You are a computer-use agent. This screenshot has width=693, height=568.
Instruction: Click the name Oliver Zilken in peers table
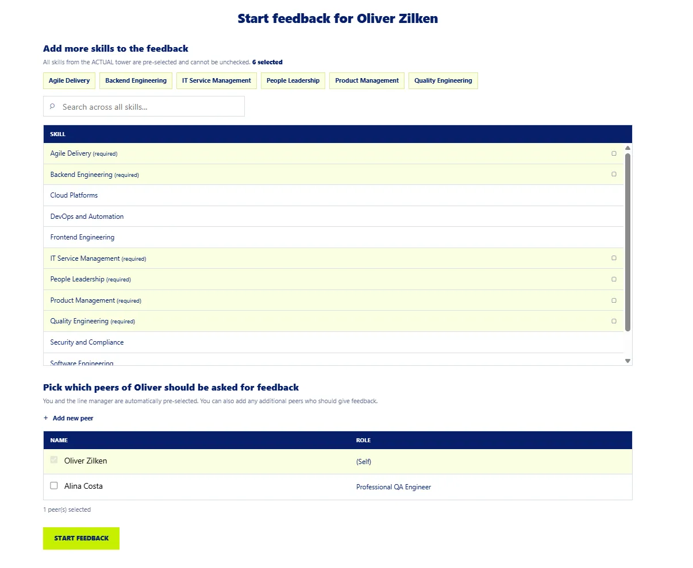[x=86, y=461]
